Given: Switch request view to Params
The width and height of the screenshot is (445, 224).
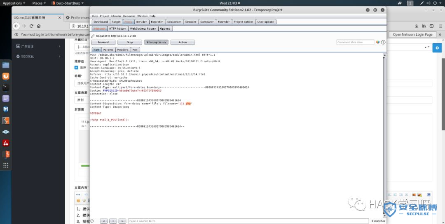Looking at the screenshot, I should (x=108, y=50).
